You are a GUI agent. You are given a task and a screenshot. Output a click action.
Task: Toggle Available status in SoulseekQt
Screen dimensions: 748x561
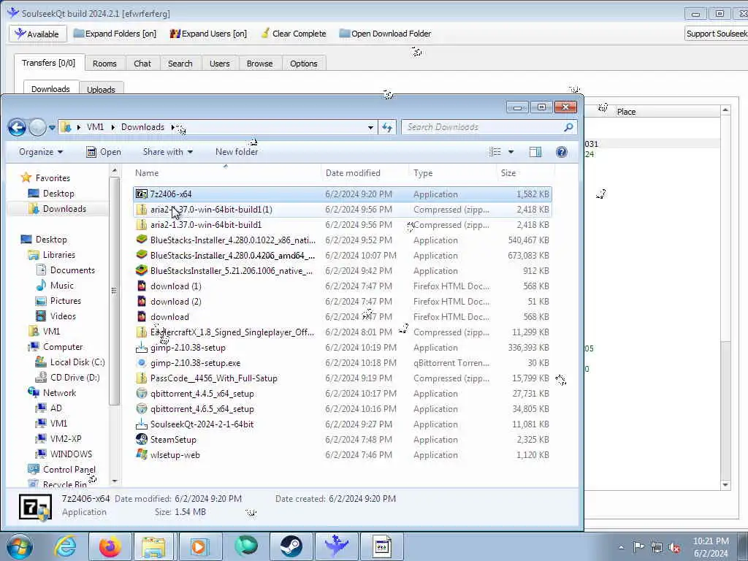point(37,34)
